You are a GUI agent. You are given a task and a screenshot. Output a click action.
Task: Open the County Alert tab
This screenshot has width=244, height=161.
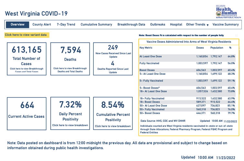[x=42, y=24]
